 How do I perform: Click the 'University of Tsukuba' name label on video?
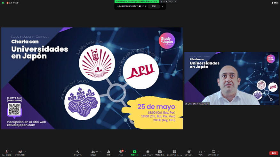coord(197,104)
